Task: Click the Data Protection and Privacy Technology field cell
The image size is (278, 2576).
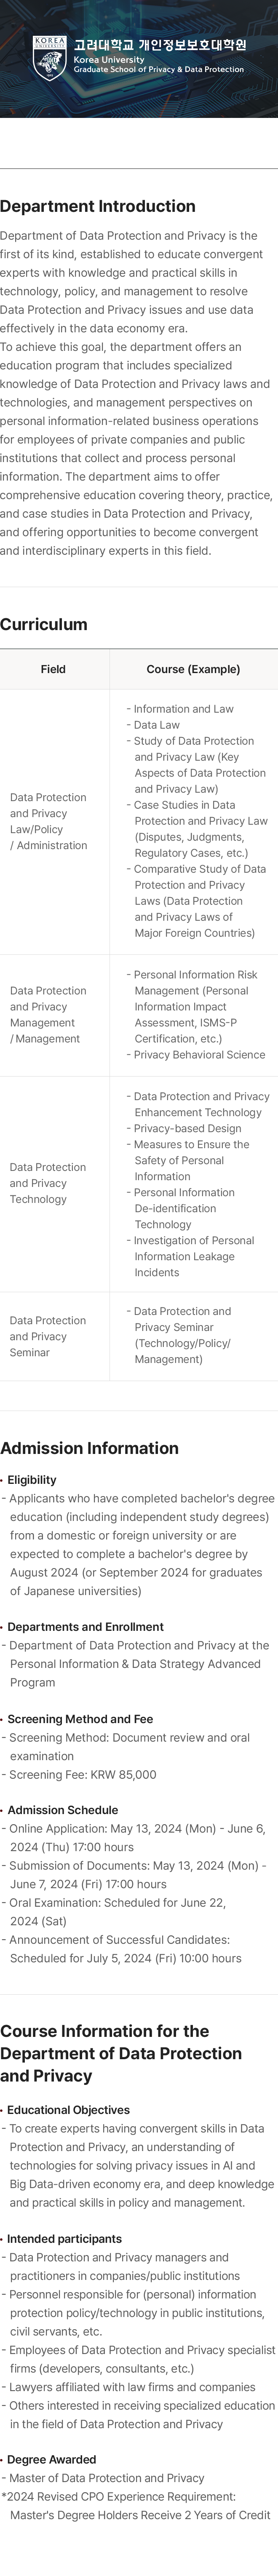Action: tap(48, 1183)
